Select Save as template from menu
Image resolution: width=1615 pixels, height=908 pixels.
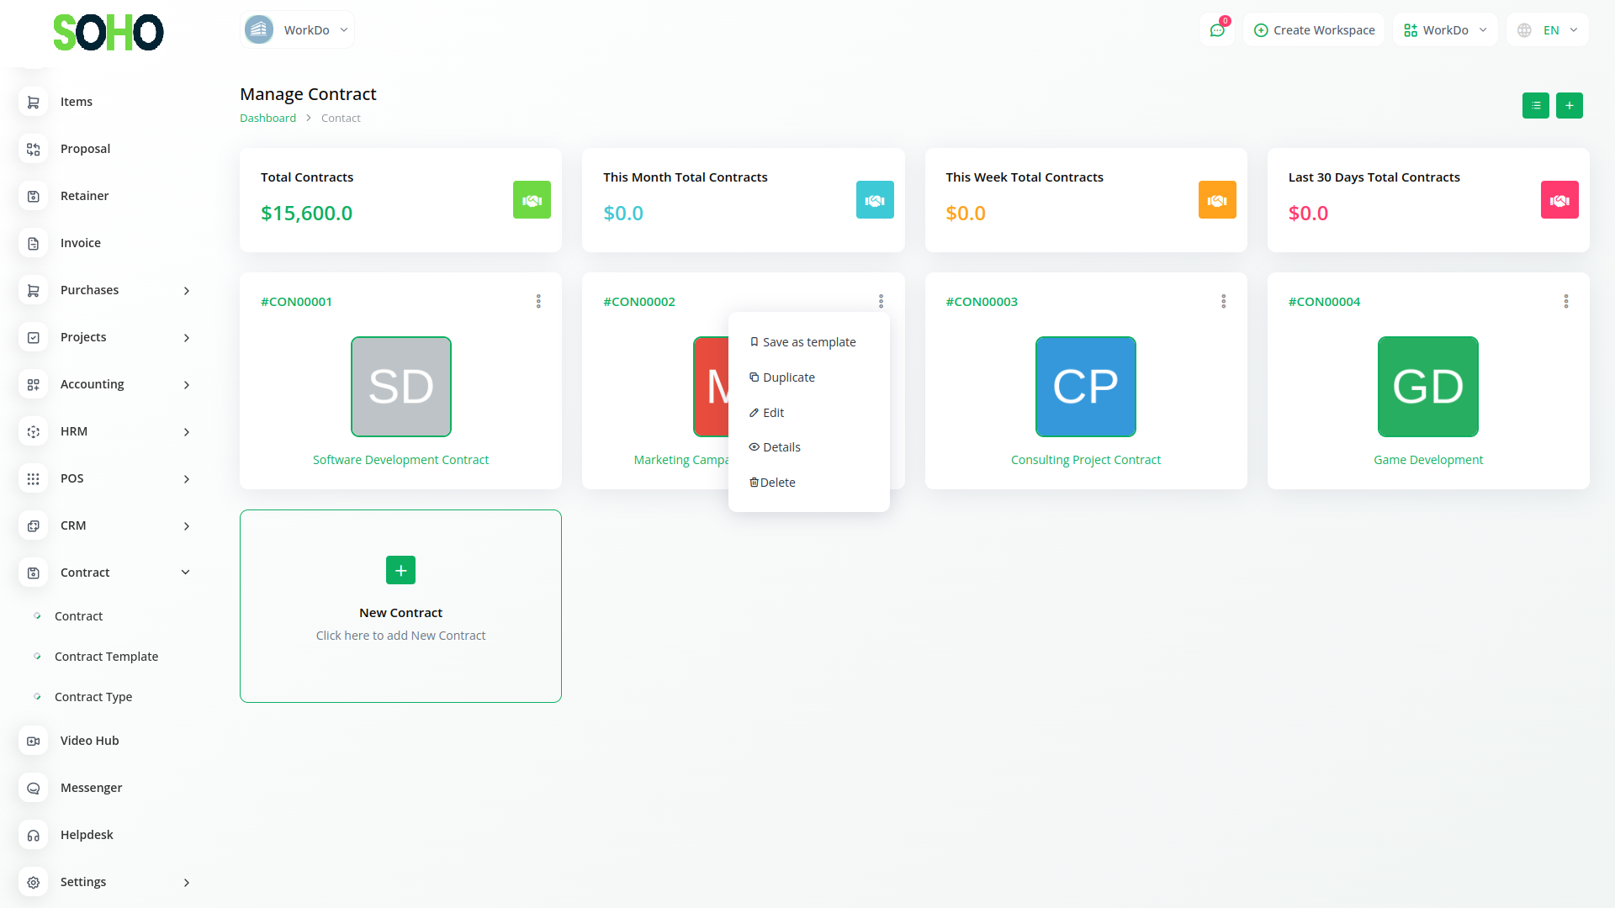[x=808, y=342]
